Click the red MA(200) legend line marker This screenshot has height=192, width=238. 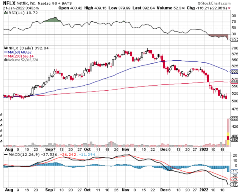click(5, 56)
